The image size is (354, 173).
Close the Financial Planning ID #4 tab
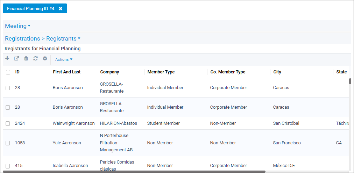61,9
